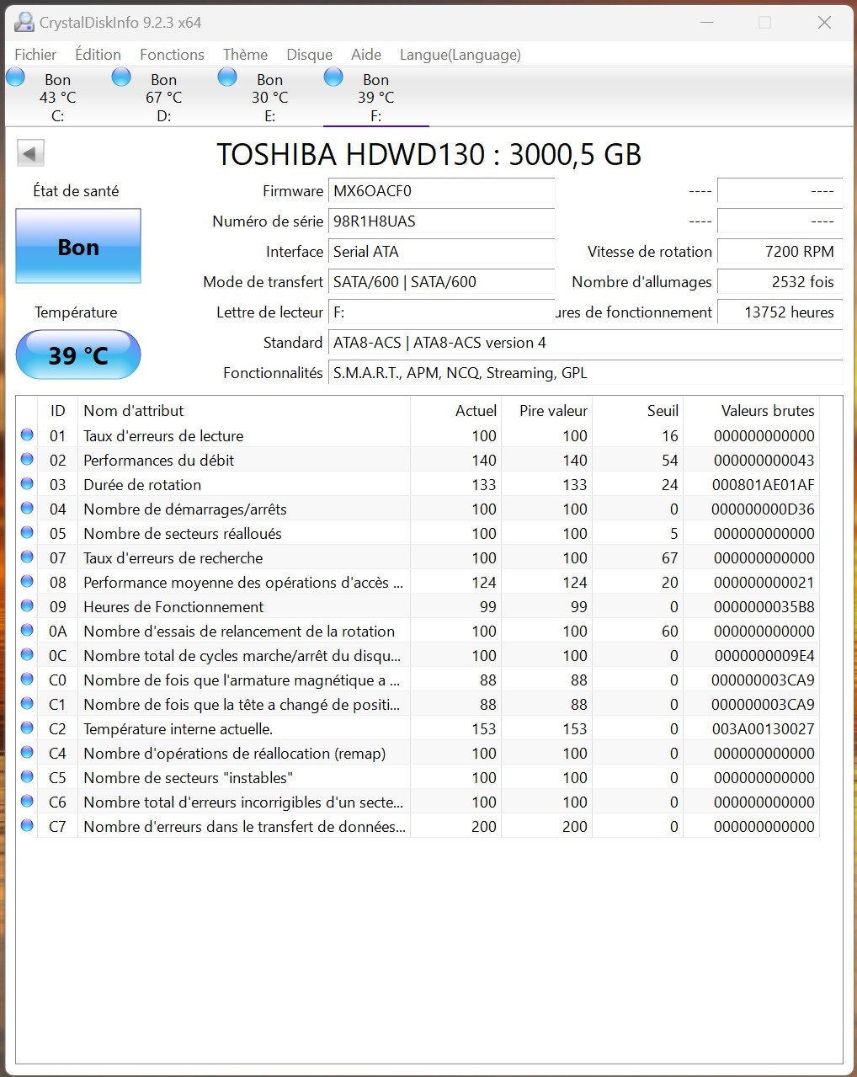Click raw value 000801AE01AF
This screenshot has height=1077, width=857.
tap(764, 484)
